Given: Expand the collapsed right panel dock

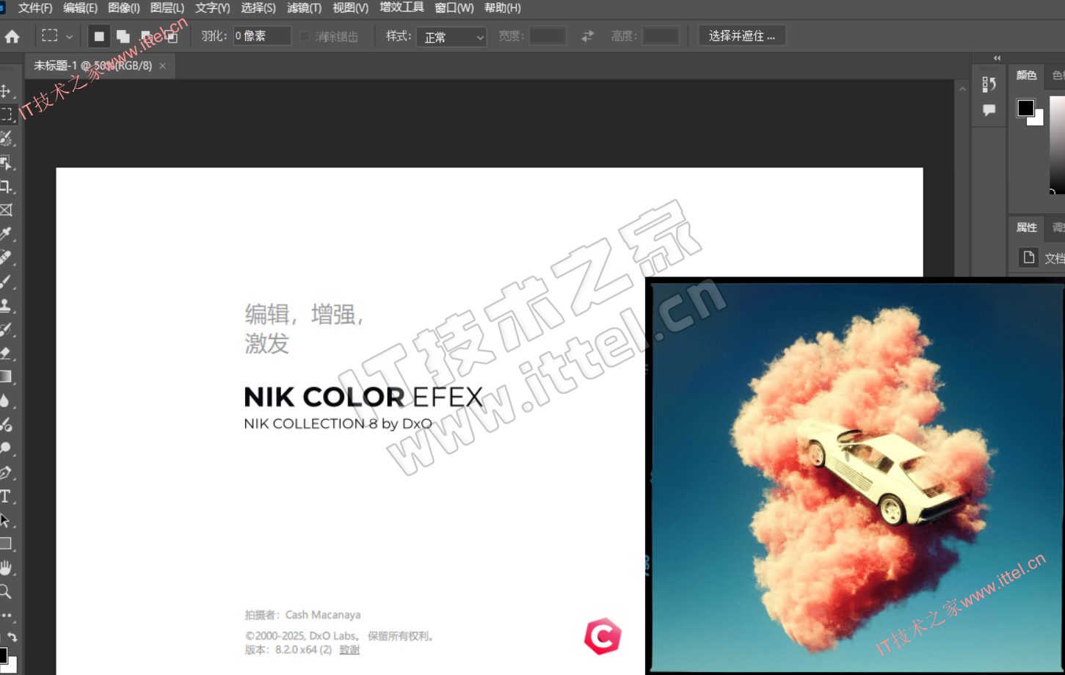Looking at the screenshot, I should [997, 58].
